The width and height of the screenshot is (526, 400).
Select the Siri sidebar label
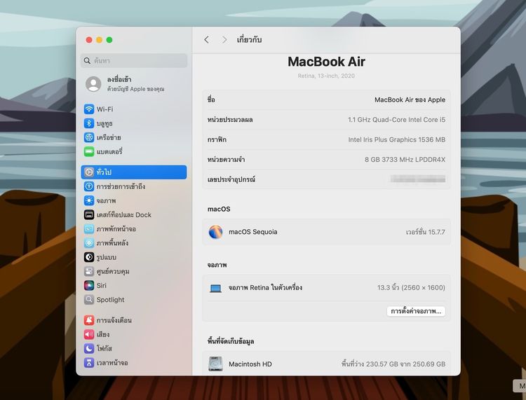101,285
